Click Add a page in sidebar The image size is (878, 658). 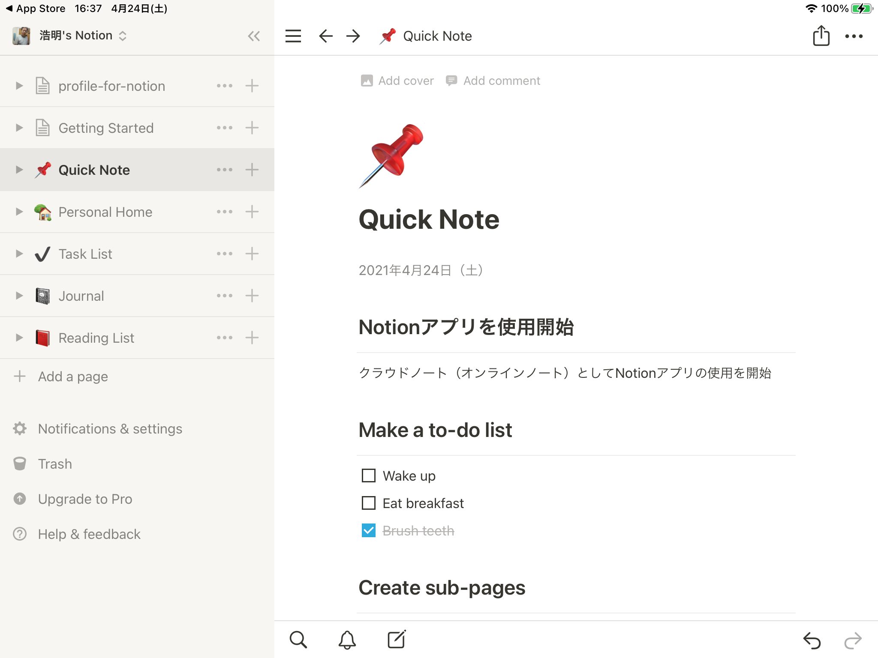pyautogui.click(x=61, y=377)
